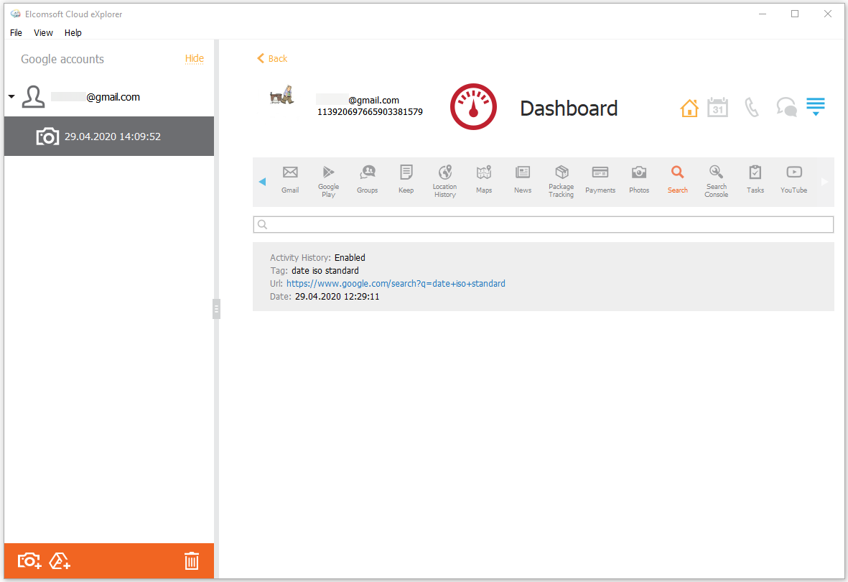Open the calendar icon in header

(x=717, y=108)
